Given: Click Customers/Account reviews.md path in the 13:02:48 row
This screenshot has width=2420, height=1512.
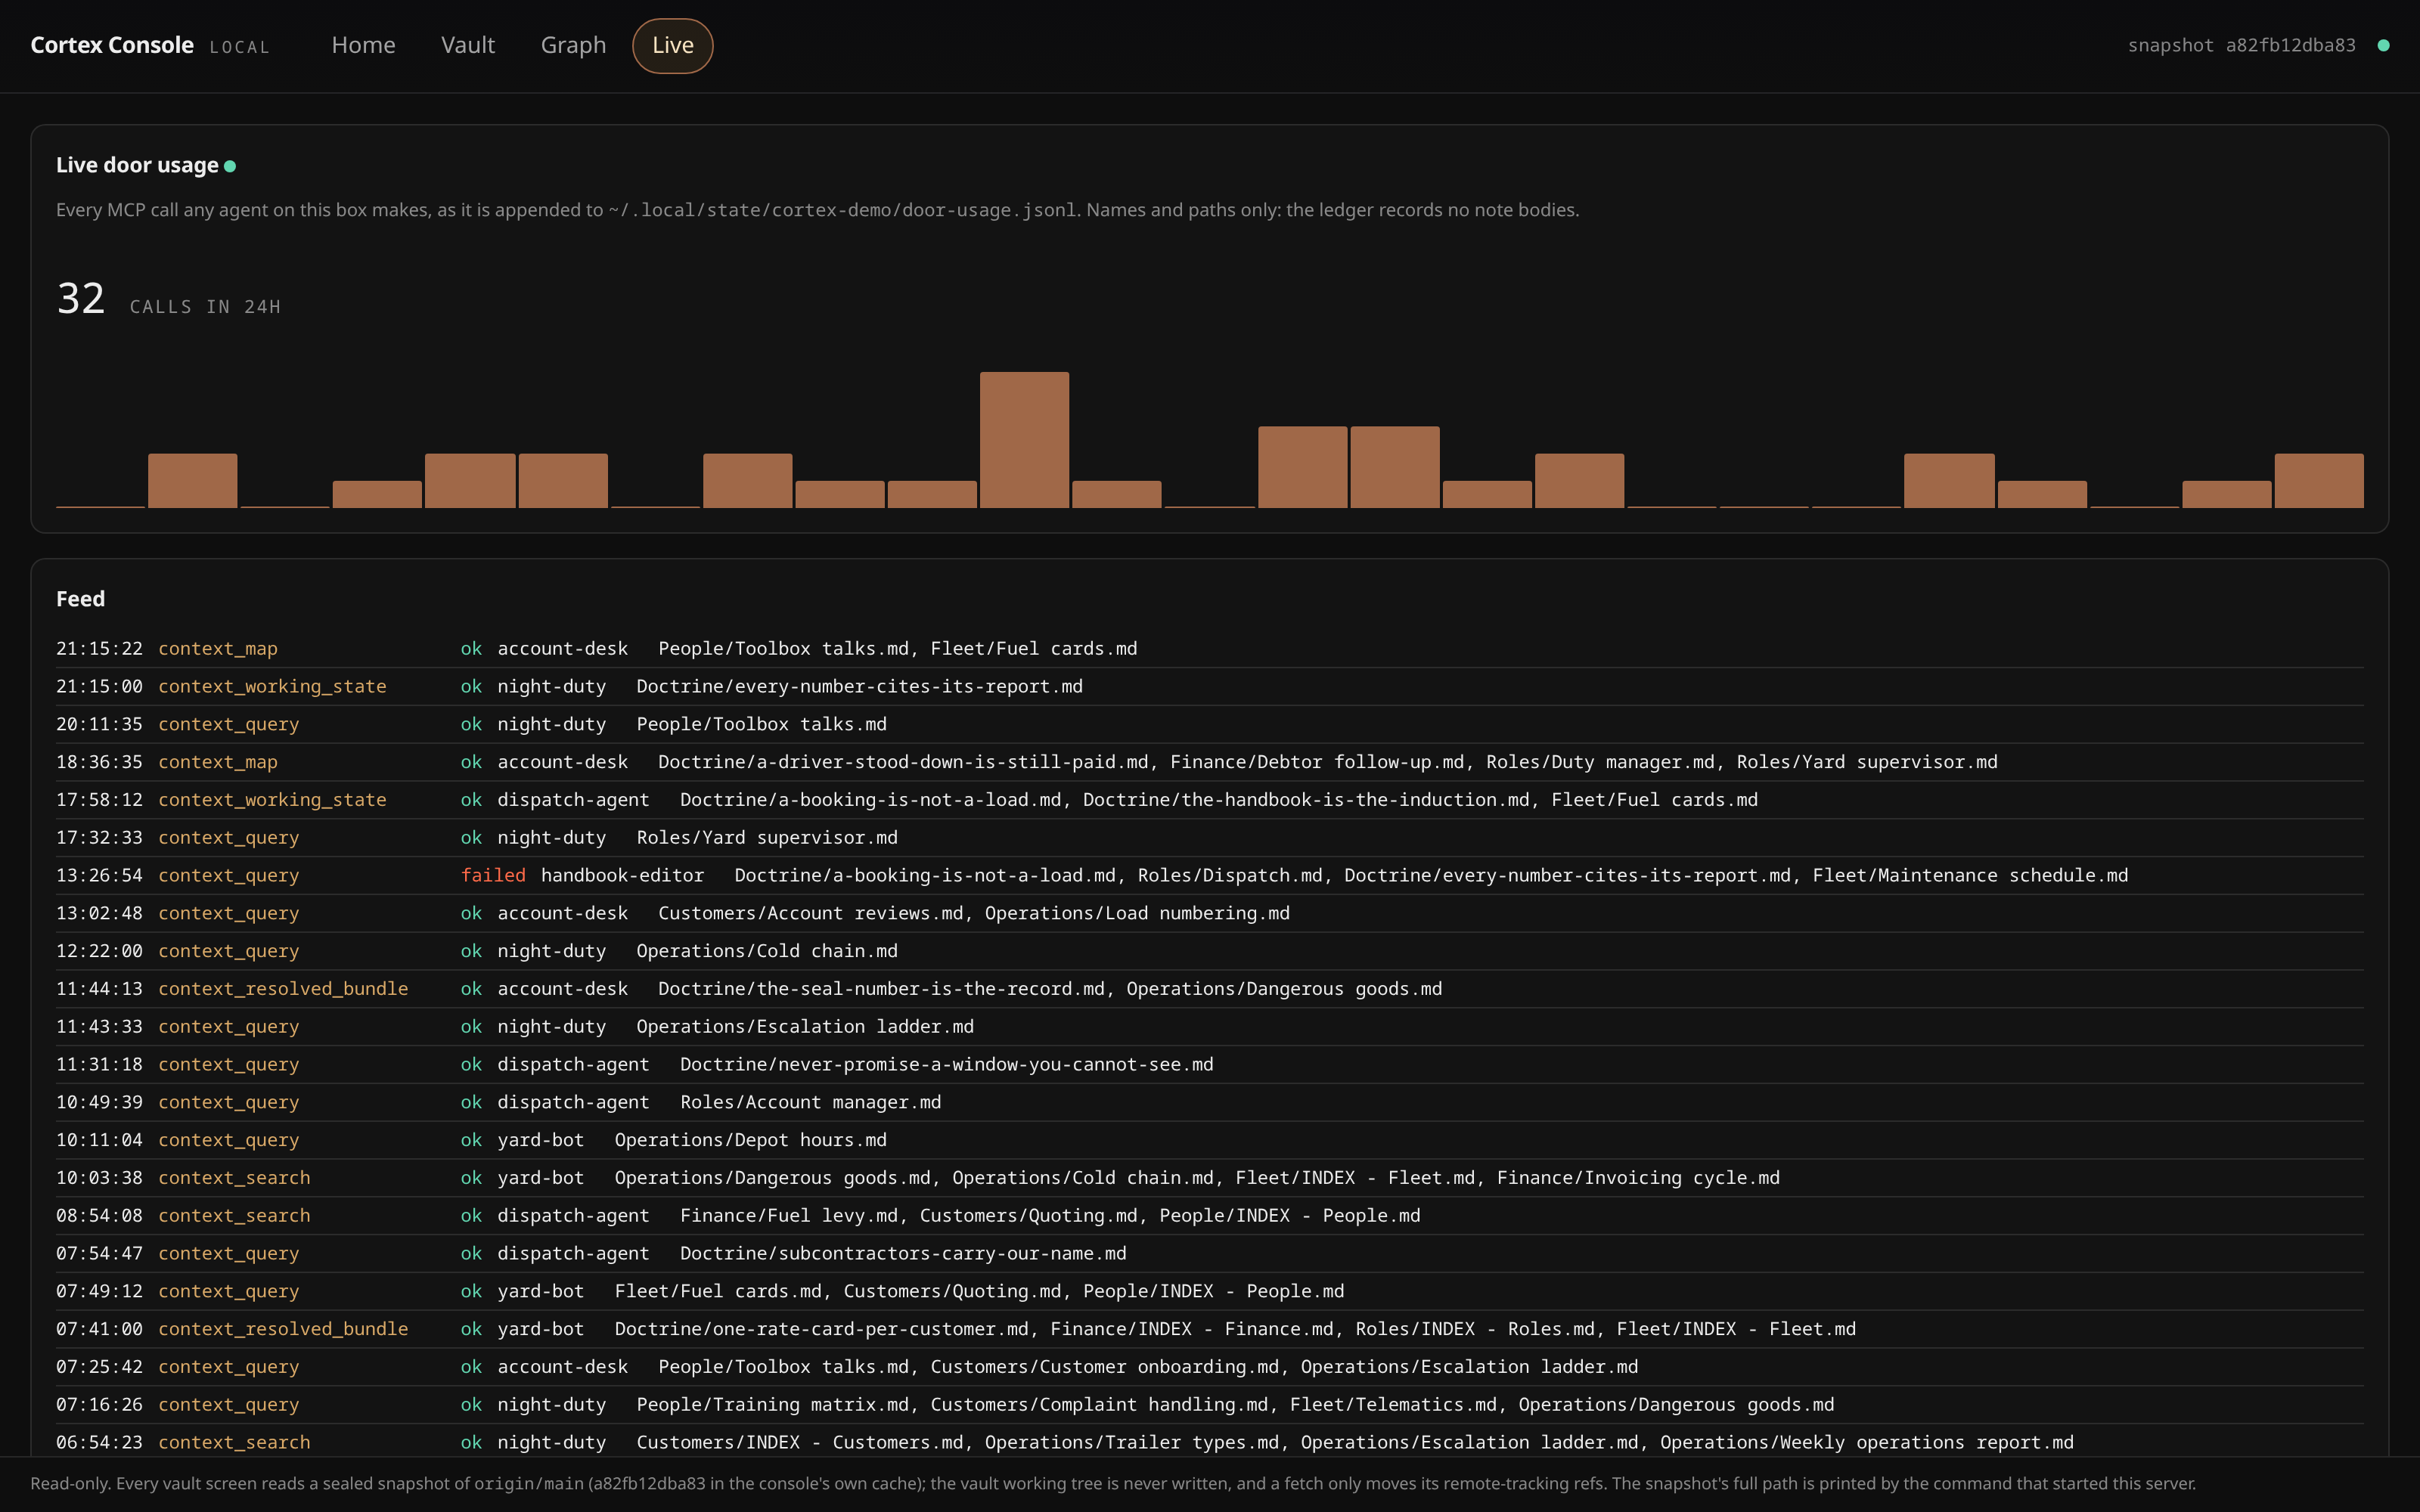Looking at the screenshot, I should tap(811, 913).
